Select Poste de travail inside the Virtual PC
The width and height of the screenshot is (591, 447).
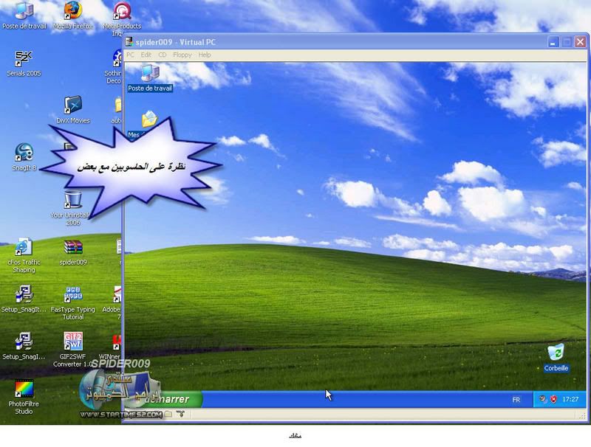[x=150, y=78]
